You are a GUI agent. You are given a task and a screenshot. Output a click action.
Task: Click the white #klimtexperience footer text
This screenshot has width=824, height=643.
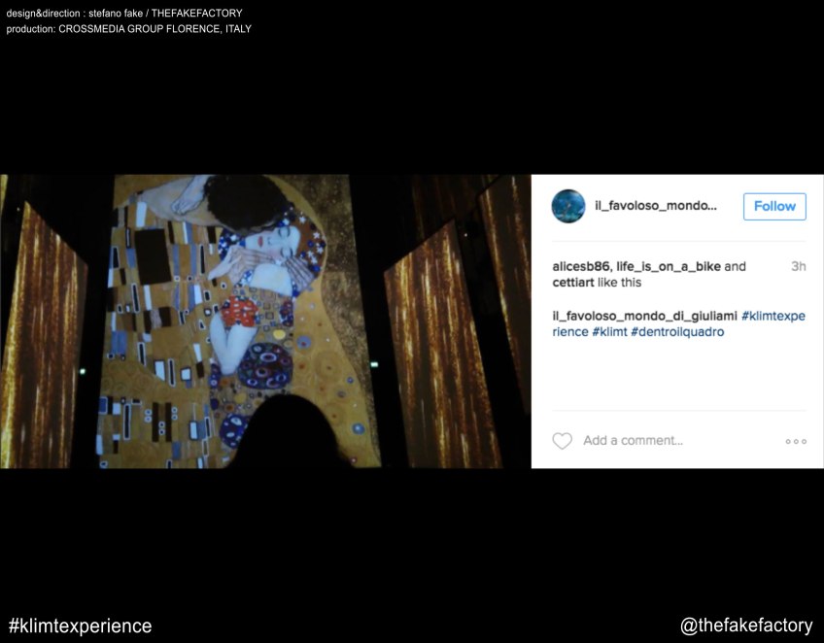[80, 626]
